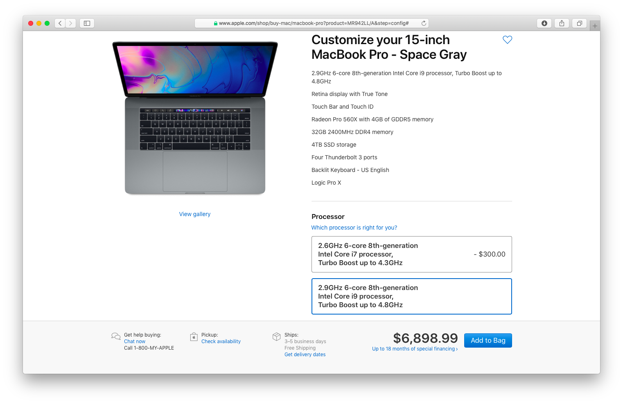Click Chat now link
Screen dimensions: 623x404
click(x=135, y=342)
